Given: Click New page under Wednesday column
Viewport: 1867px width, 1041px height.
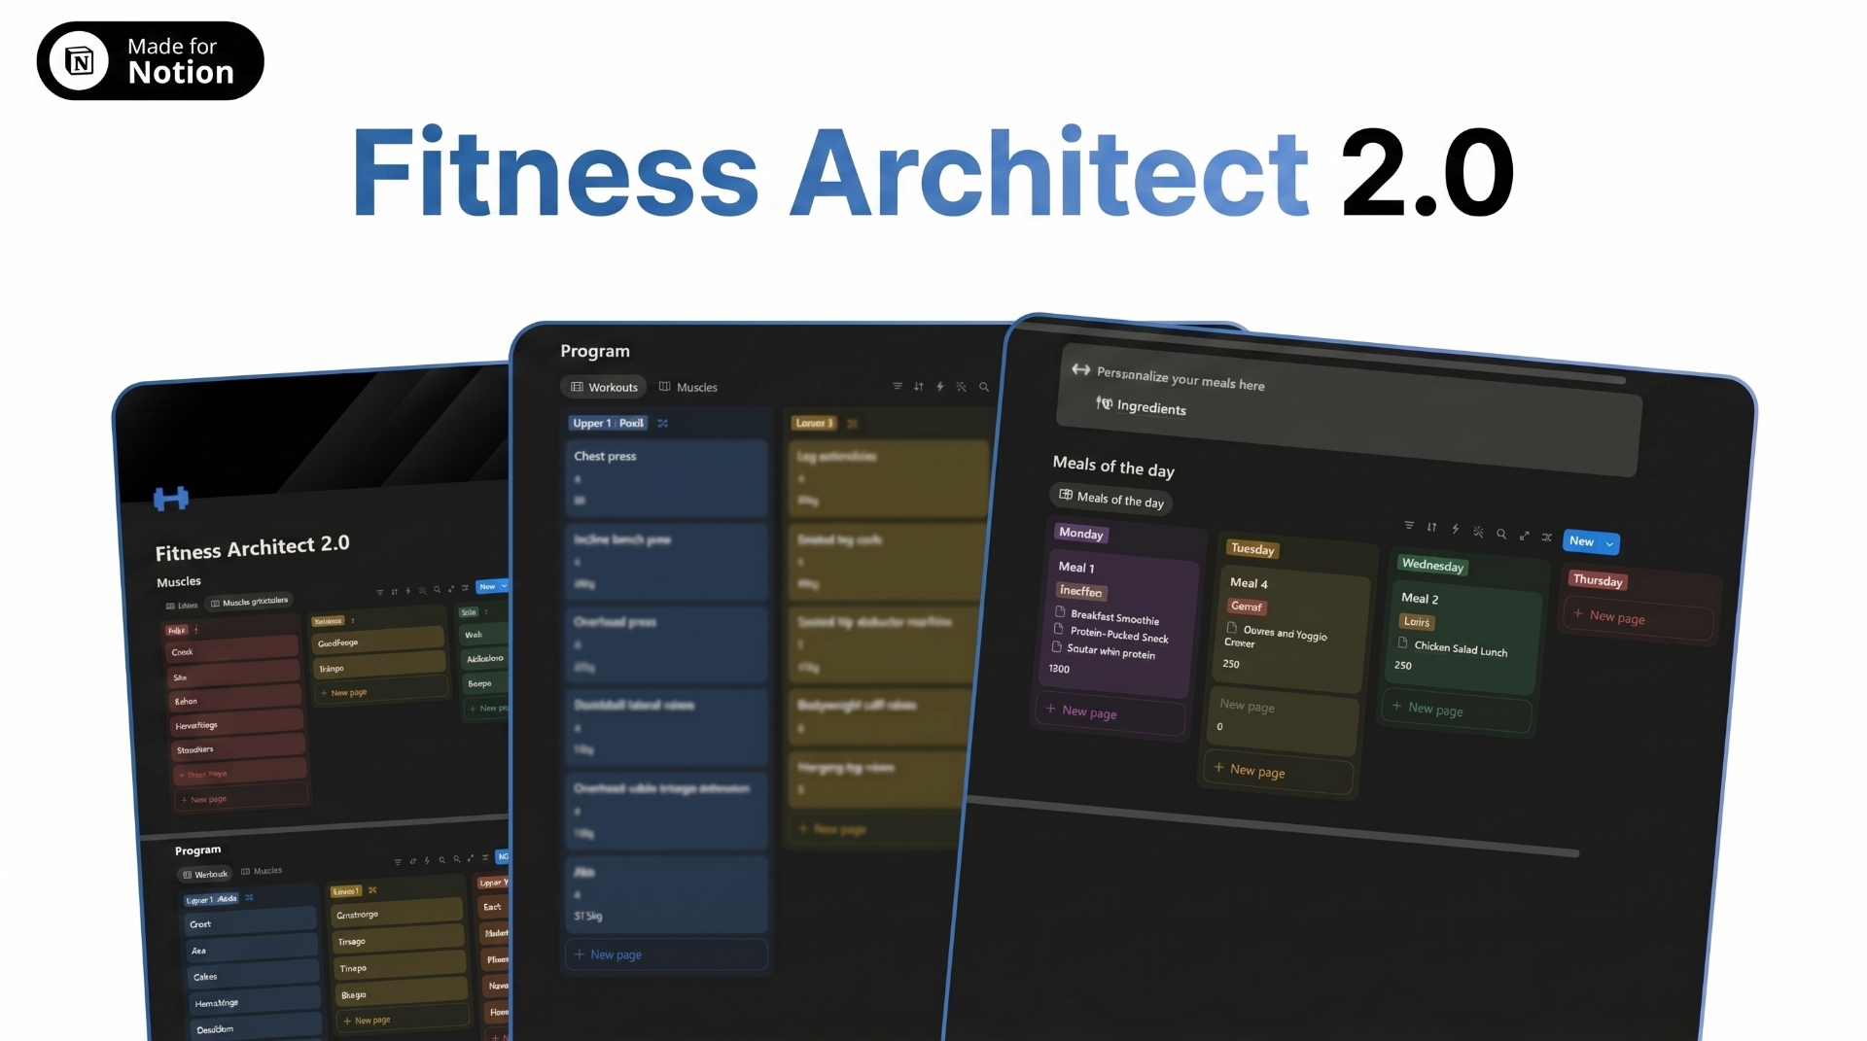Looking at the screenshot, I should click(1456, 710).
